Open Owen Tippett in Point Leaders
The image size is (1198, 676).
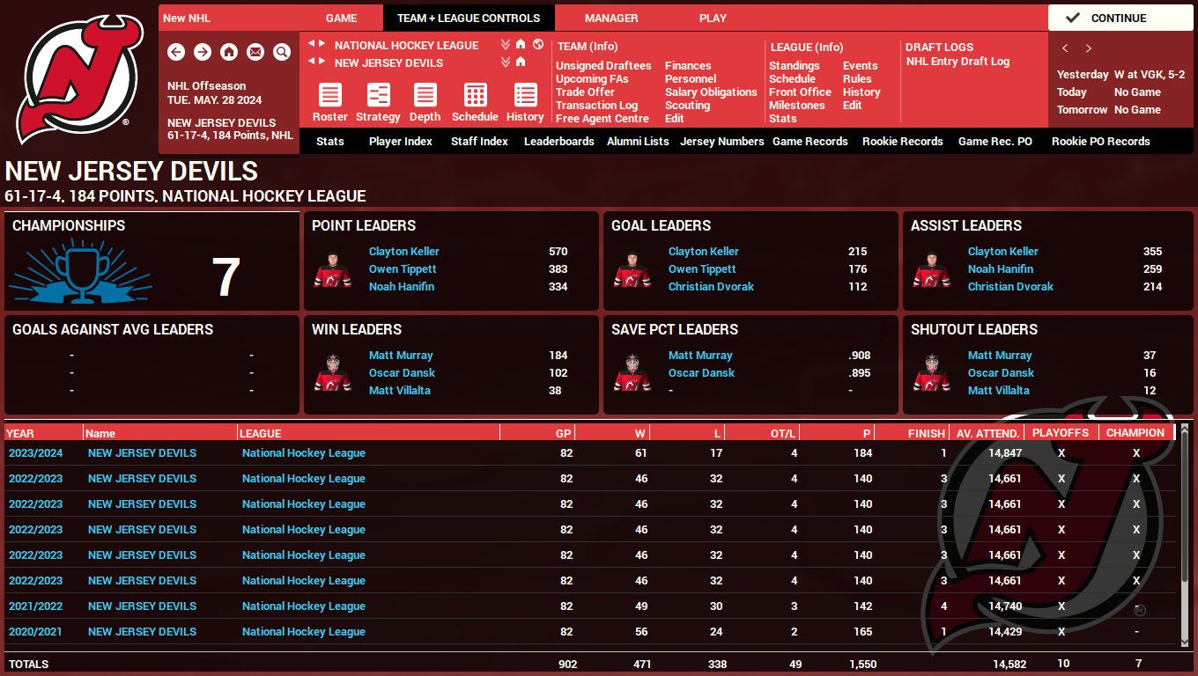(x=403, y=268)
